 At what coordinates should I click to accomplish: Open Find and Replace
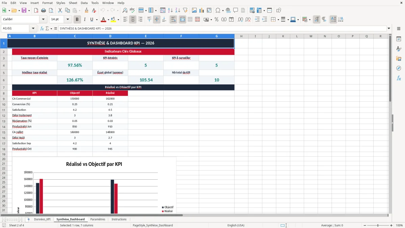click(125, 10)
